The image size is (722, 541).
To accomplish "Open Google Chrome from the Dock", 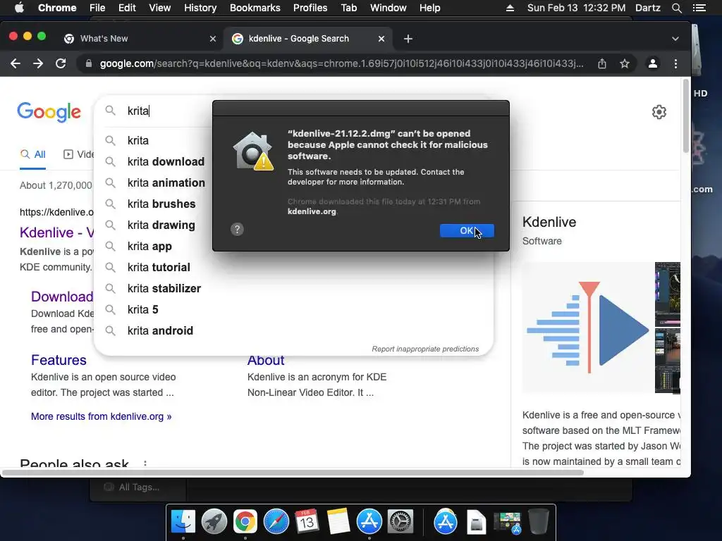I will click(x=245, y=522).
